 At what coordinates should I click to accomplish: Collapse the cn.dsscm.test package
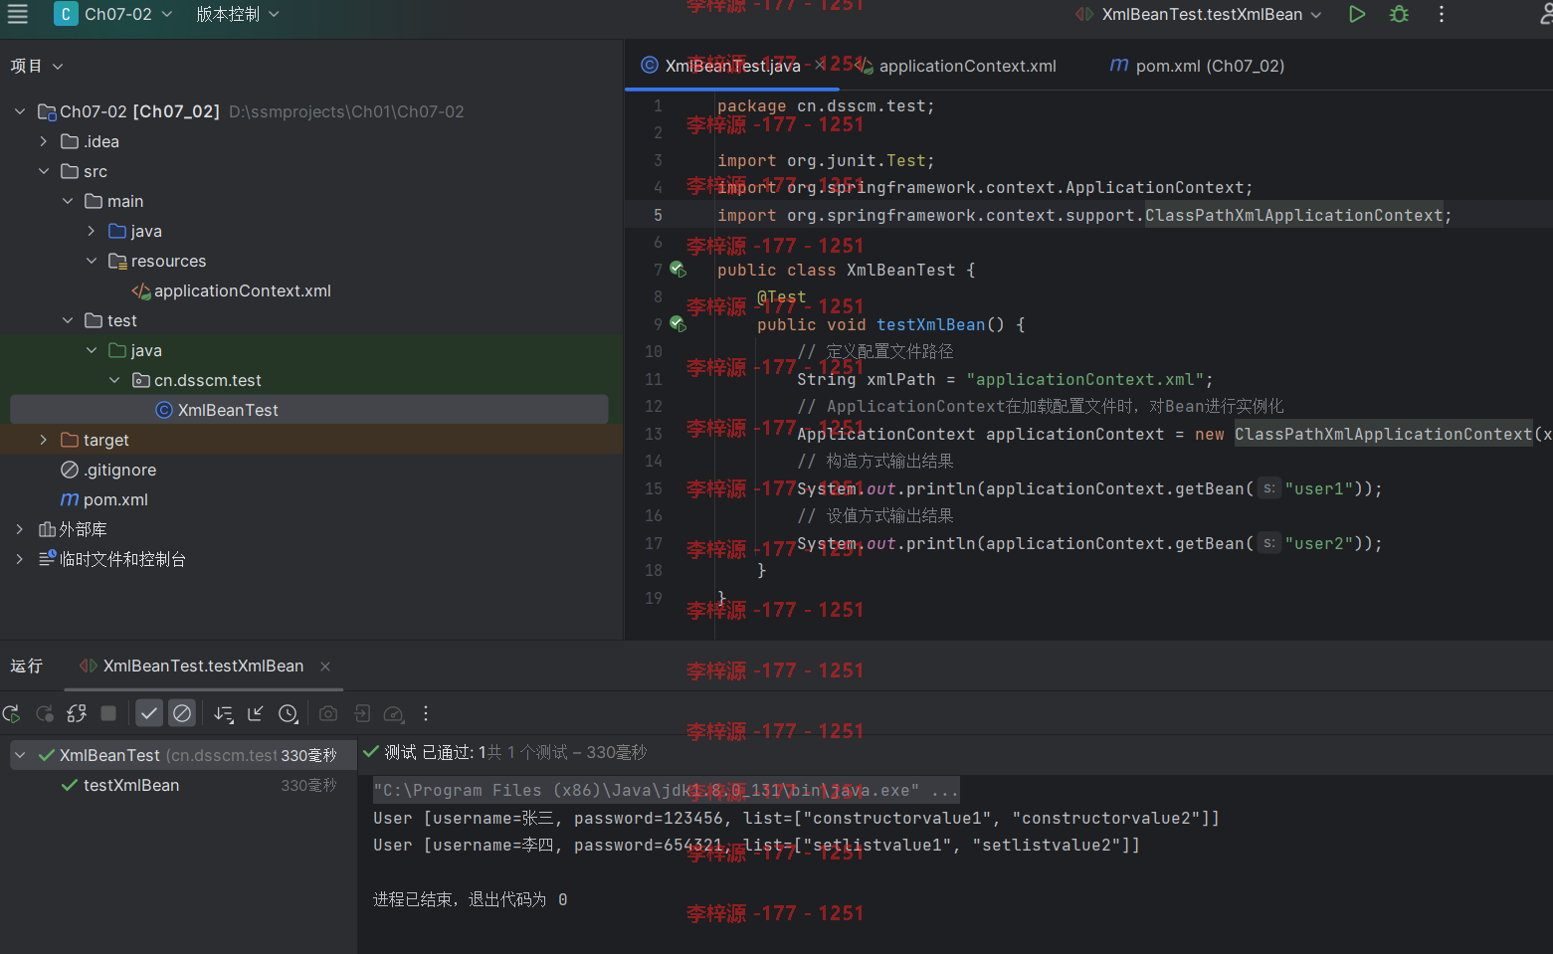click(x=114, y=380)
